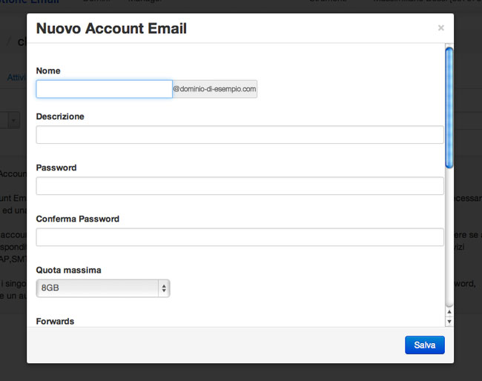Click the Nome input field

(x=104, y=90)
